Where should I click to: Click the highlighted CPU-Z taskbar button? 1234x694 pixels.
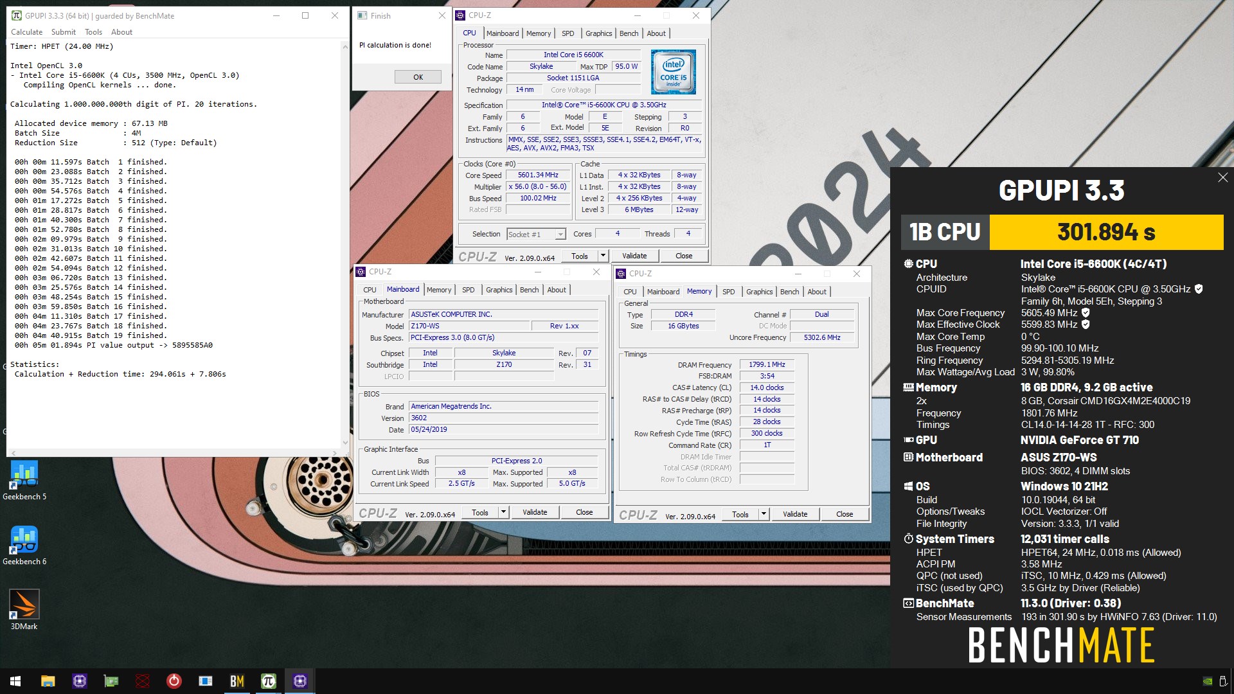[x=300, y=681]
